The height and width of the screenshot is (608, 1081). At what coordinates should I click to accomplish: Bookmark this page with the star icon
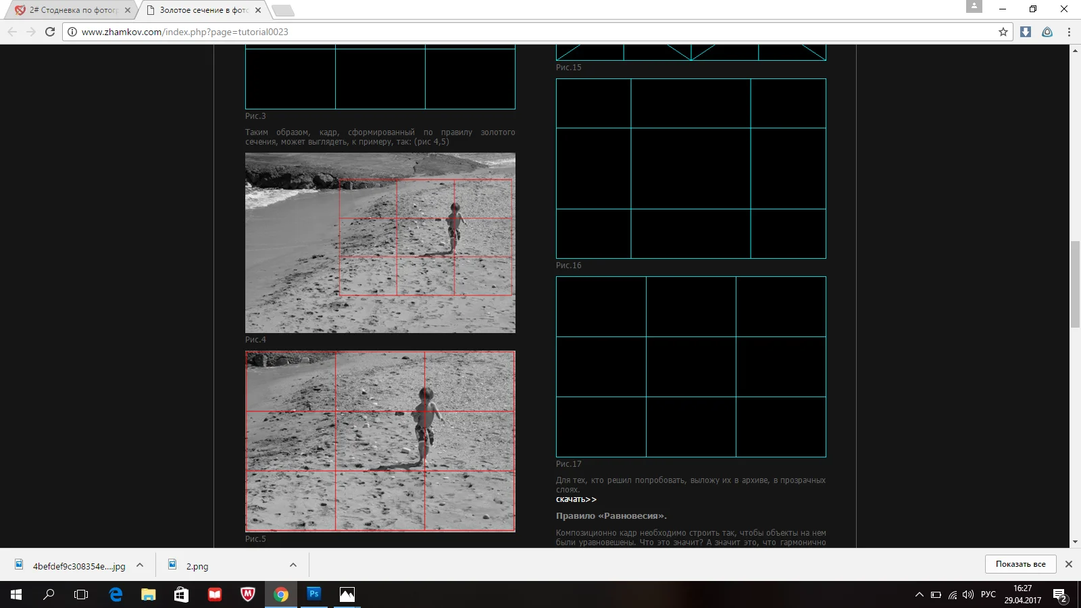(1003, 32)
